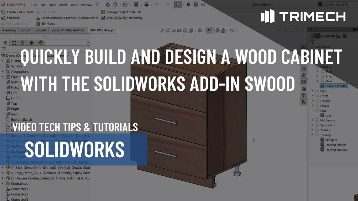The height and width of the screenshot is (201, 358).
Task: Expand the Annotations tree node
Action: click(3, 71)
